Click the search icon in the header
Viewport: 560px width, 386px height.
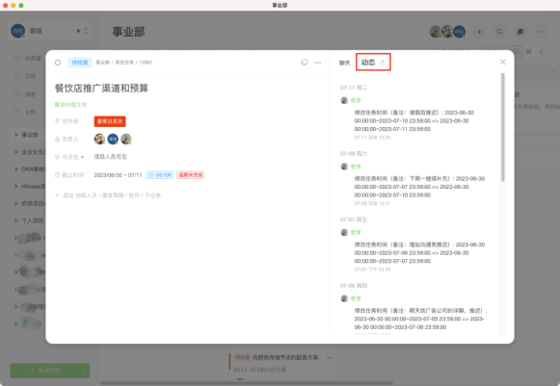(499, 32)
